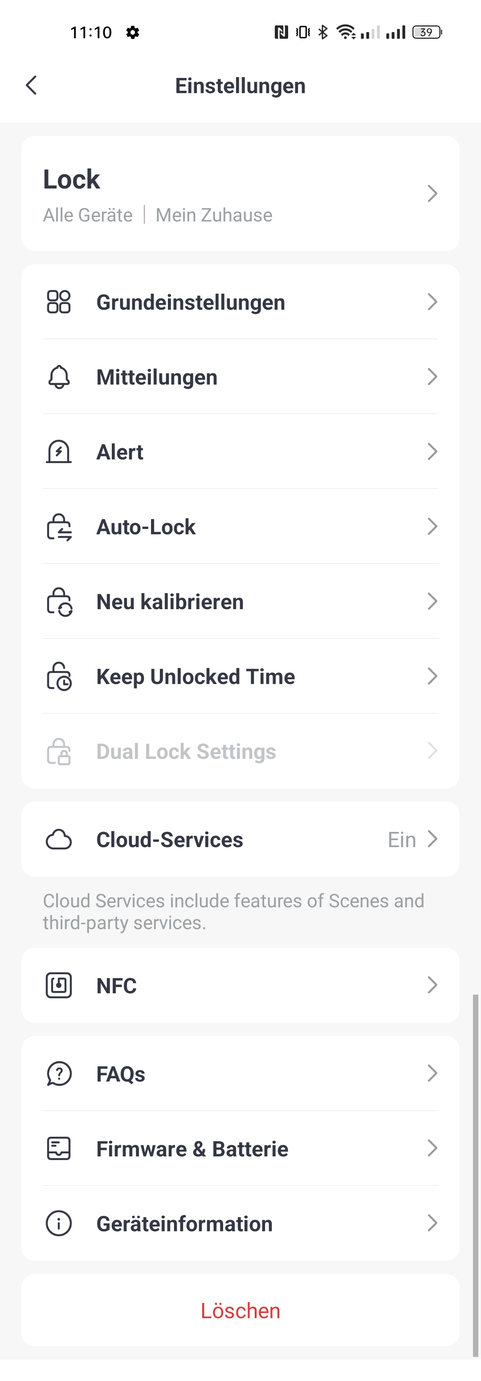Tap the Mein Zuhause label

click(214, 215)
